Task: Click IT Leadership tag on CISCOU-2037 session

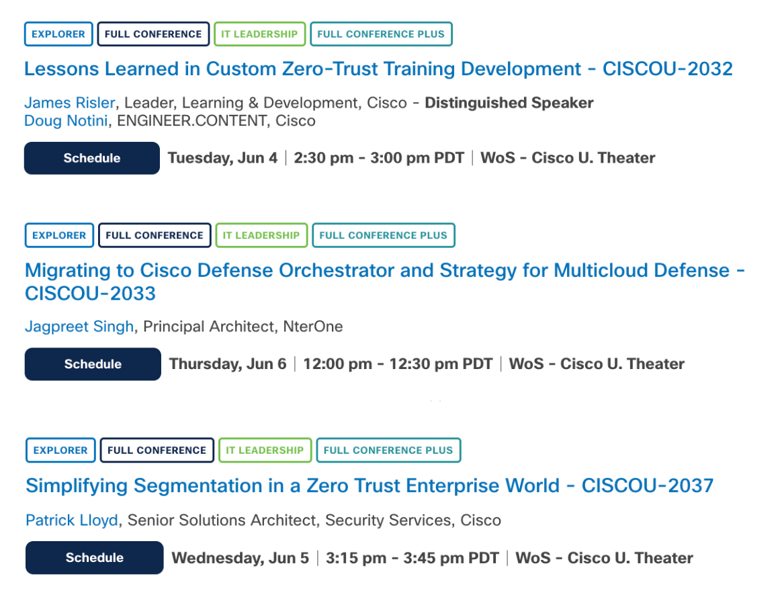Action: point(265,450)
